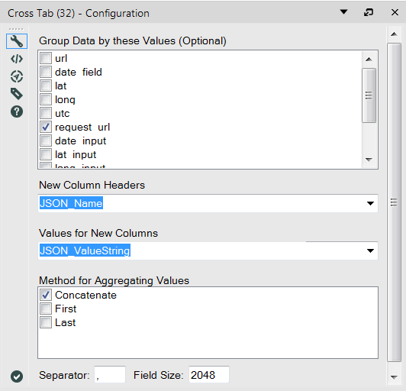The width and height of the screenshot is (406, 391).
Task: Click the 'request url' list item label
Action: (x=82, y=127)
